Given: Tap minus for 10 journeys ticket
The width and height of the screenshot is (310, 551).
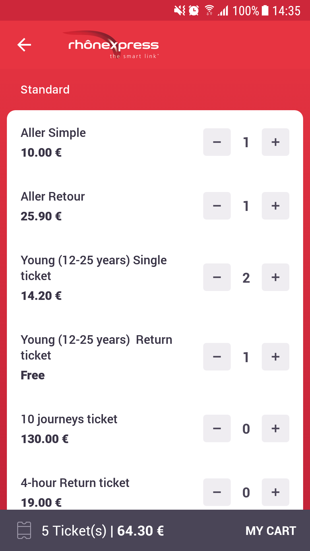Looking at the screenshot, I should coord(217,428).
